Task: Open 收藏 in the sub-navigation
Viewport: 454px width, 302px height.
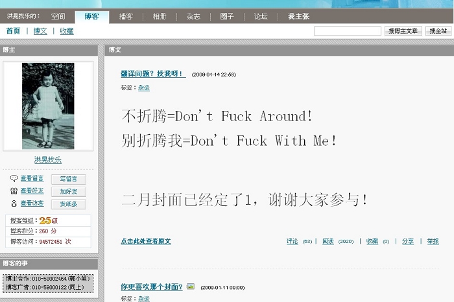Action: coord(67,30)
